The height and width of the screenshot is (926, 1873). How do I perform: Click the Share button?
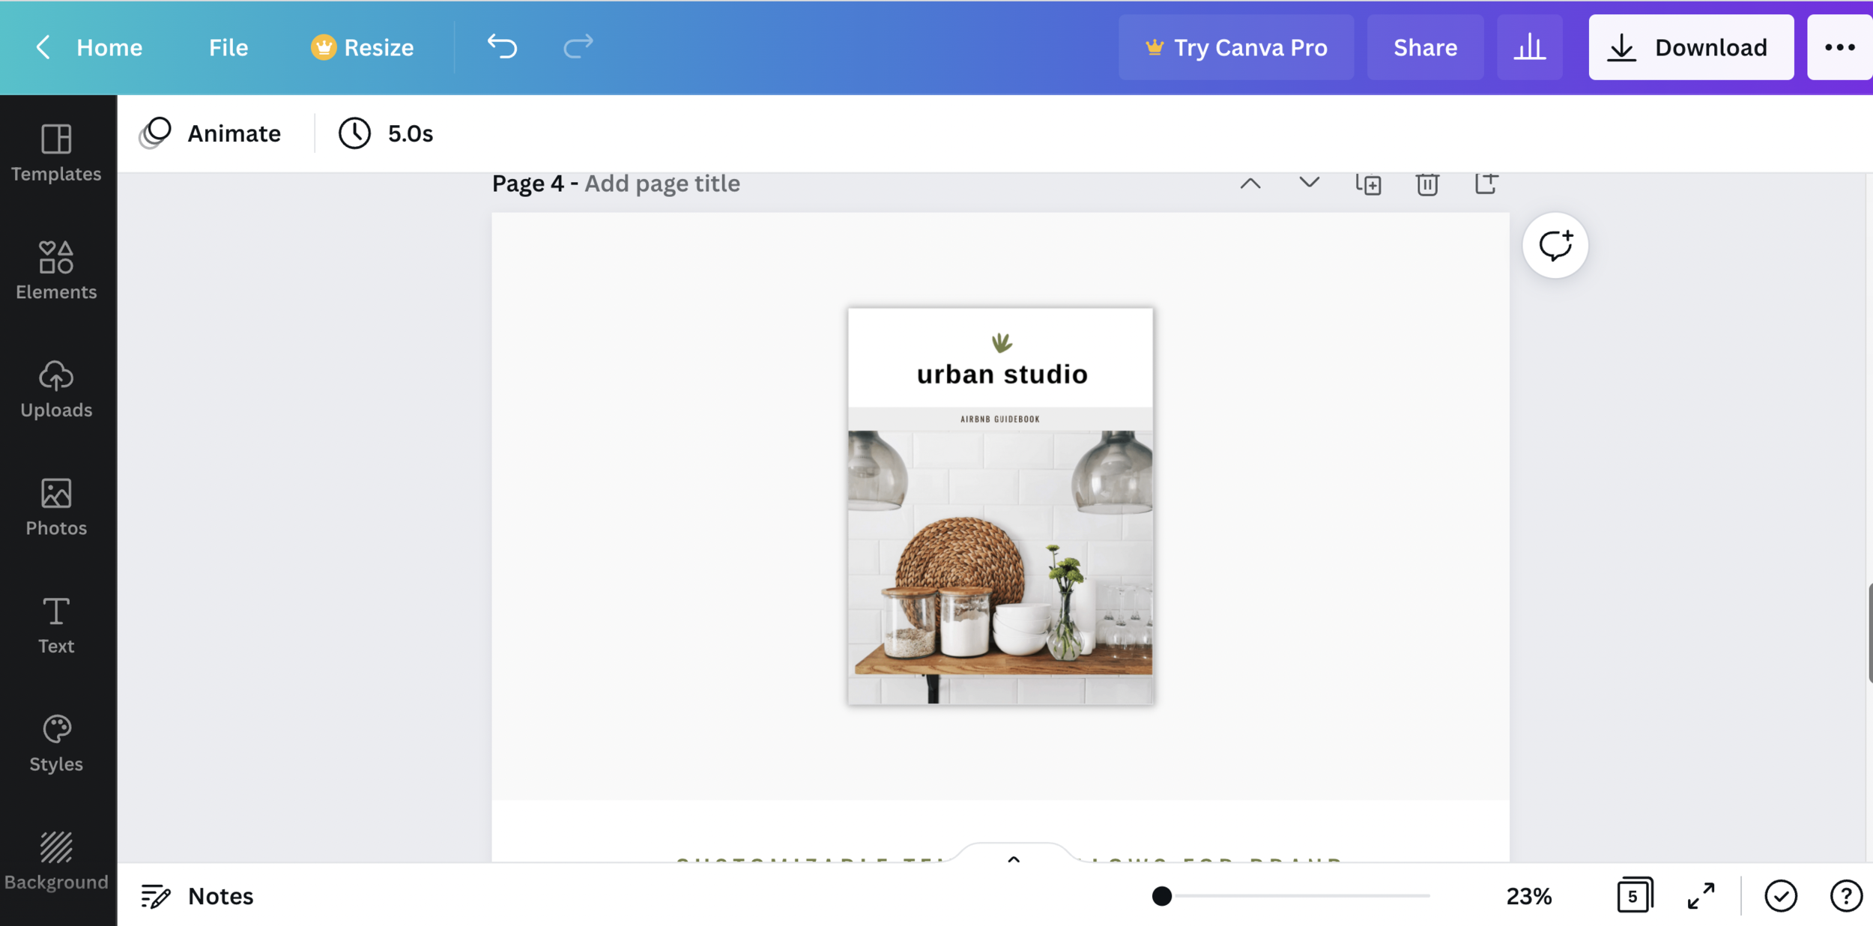[x=1425, y=46]
